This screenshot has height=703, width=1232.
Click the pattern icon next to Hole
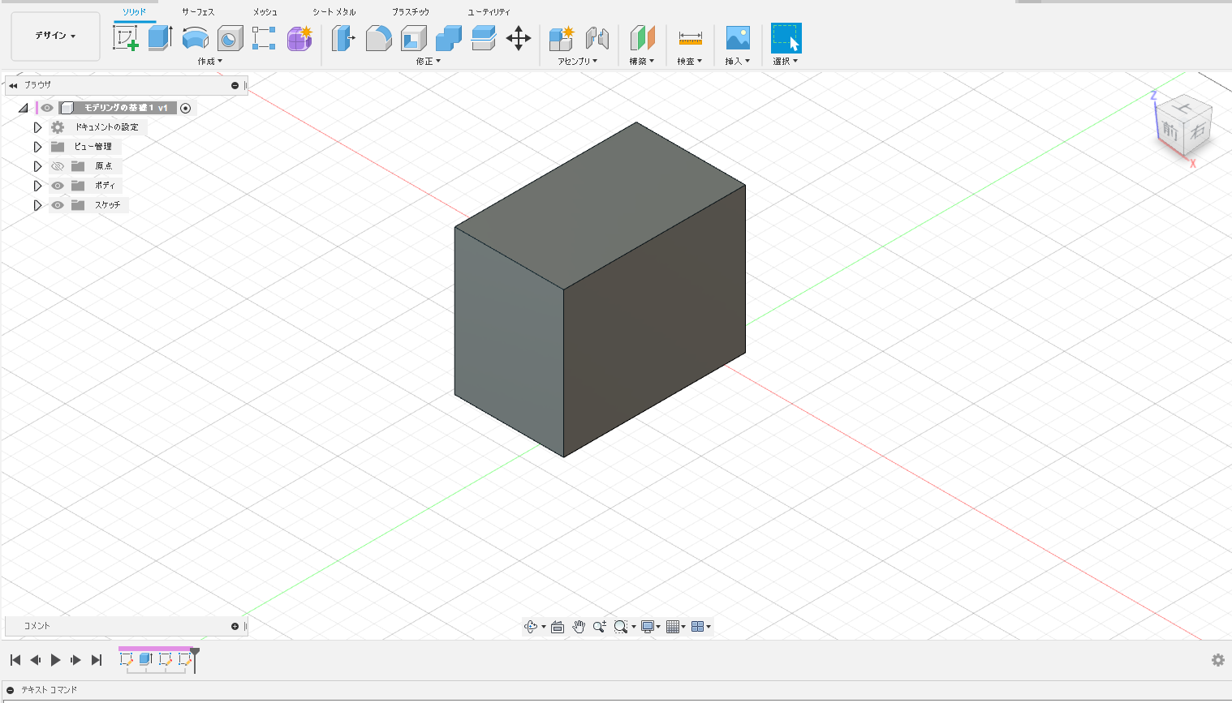tap(264, 37)
